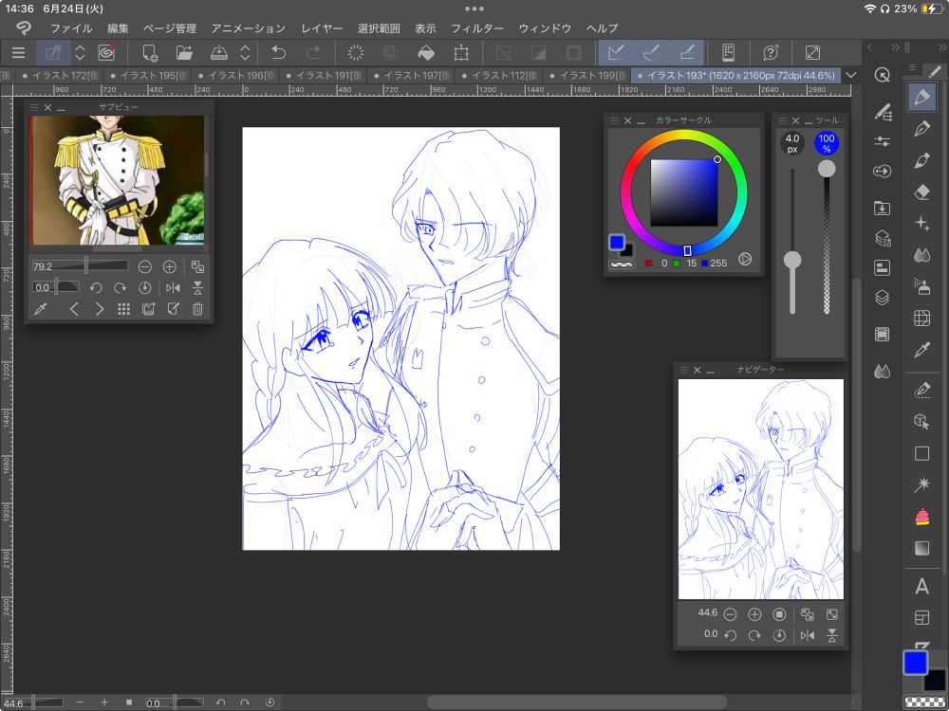Click the blue main color swatch
Image resolution: width=949 pixels, height=711 pixels.
pyautogui.click(x=914, y=663)
